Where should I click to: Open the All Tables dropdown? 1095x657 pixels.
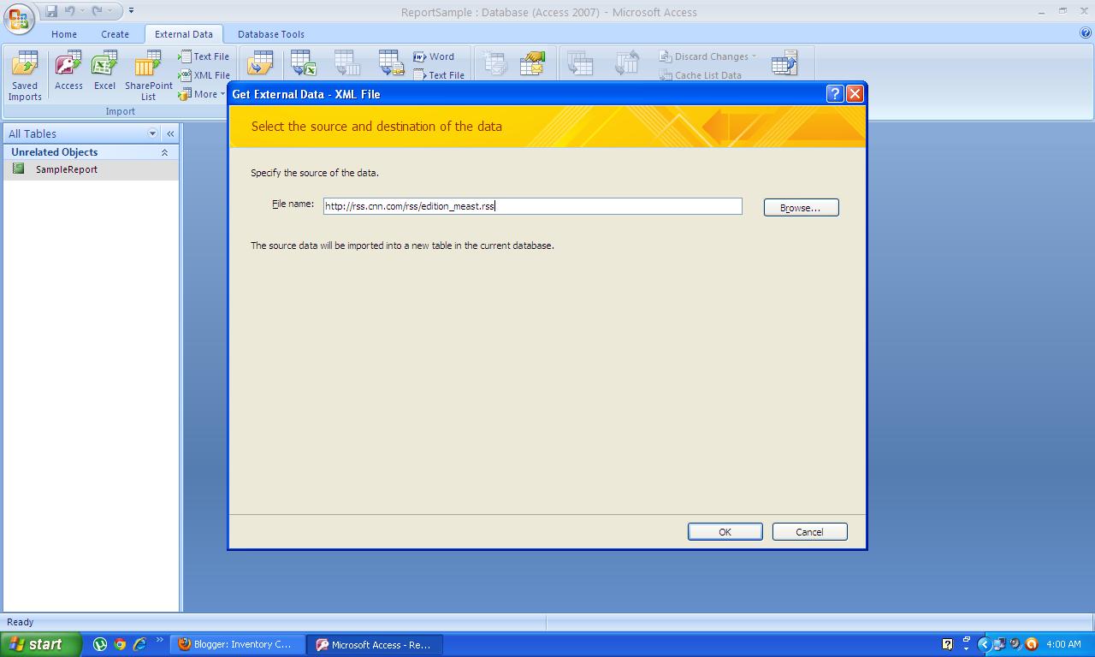point(151,133)
